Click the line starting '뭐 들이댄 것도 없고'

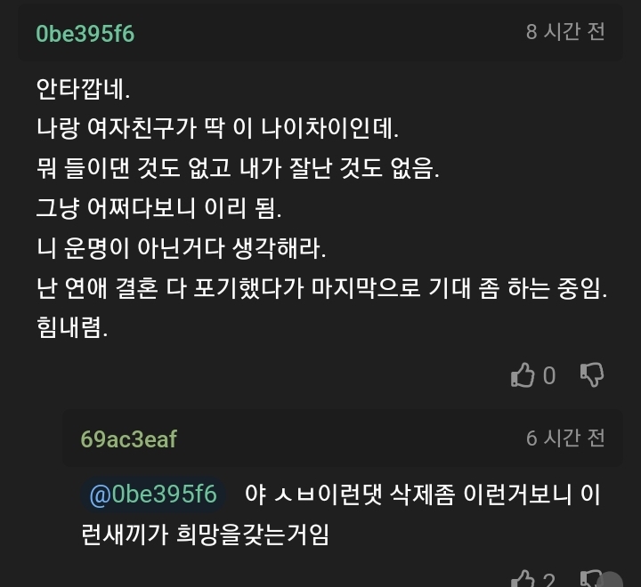click(x=238, y=169)
